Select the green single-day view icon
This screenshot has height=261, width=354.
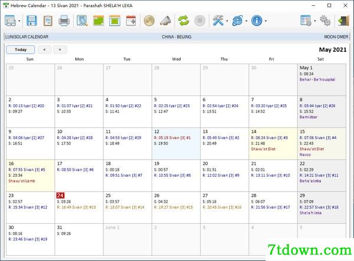[x=114, y=21]
